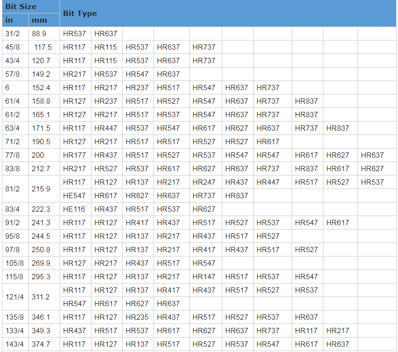The image size is (398, 352).
Task: Click the Bit Type column header
Action: point(80,14)
